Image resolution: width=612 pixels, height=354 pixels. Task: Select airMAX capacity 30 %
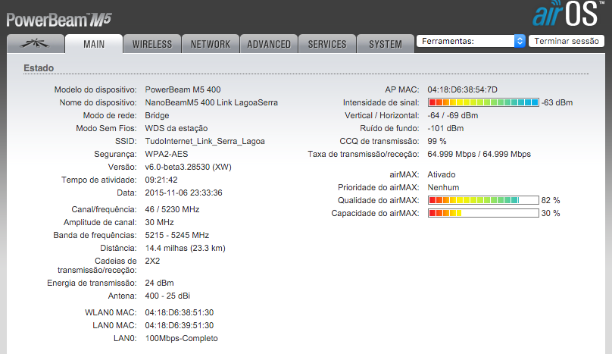pos(551,213)
